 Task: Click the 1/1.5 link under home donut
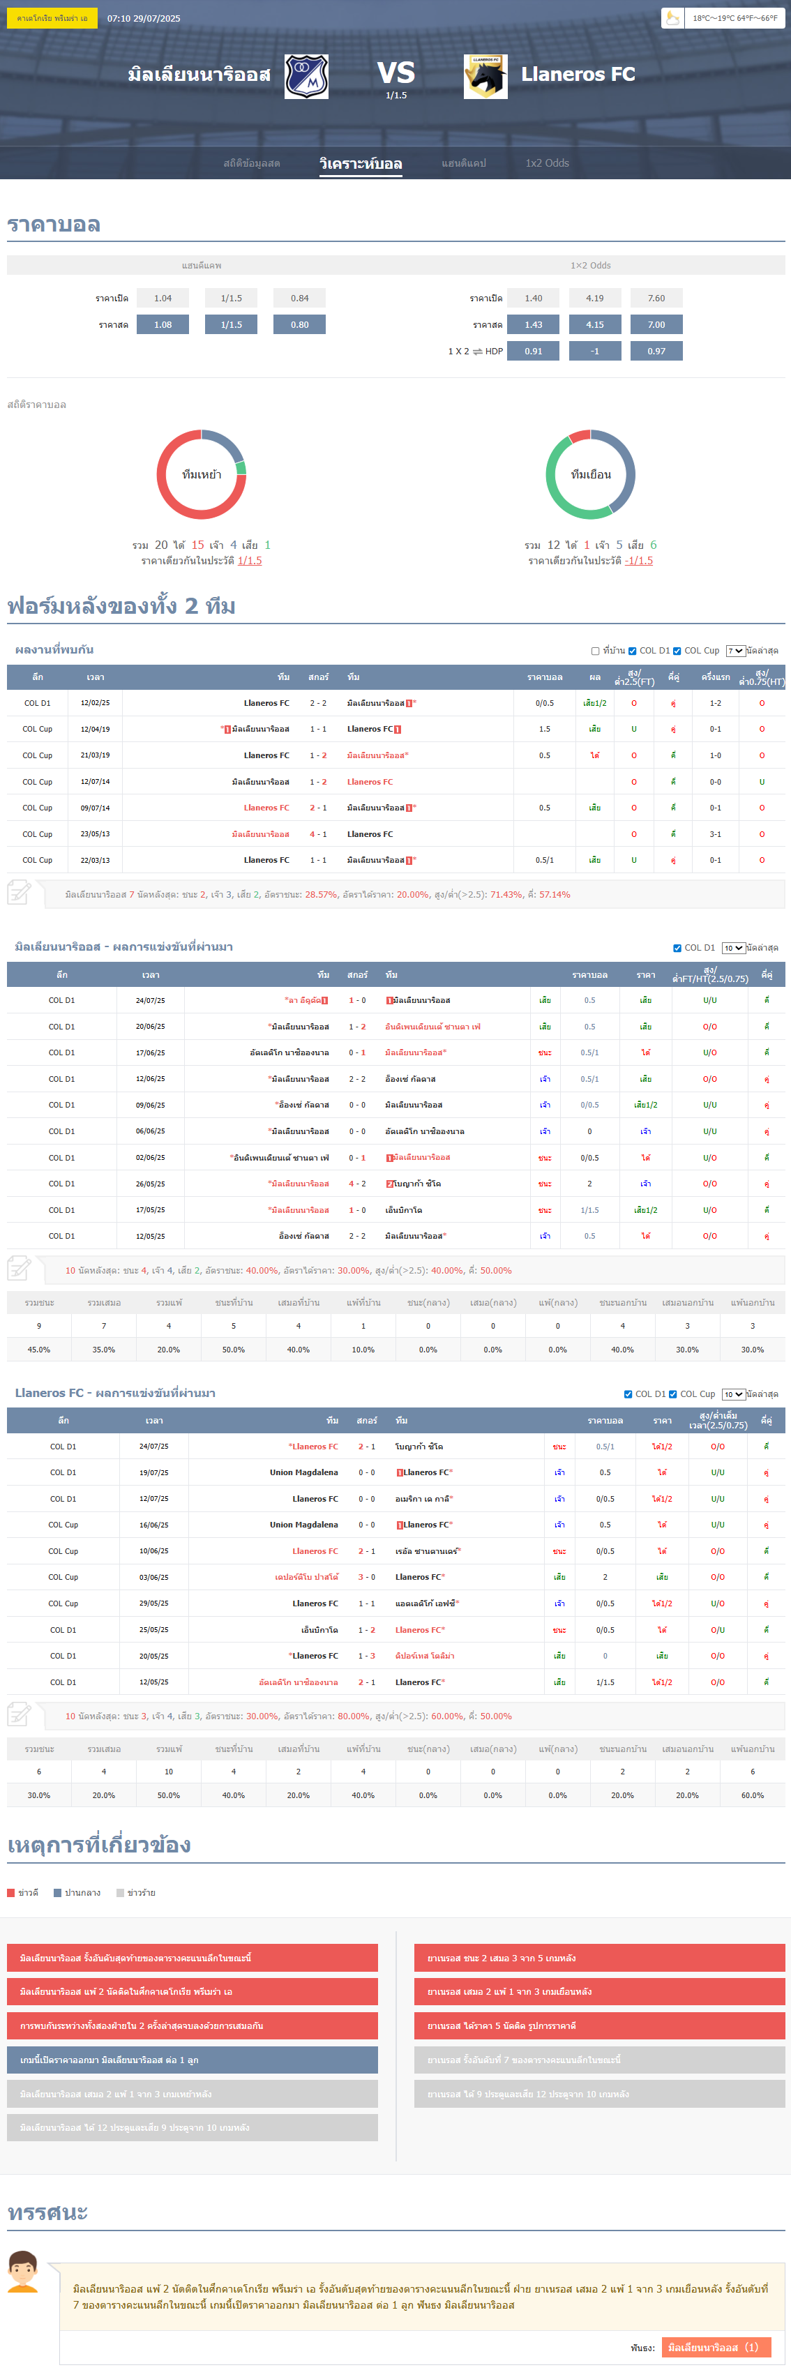coord(249,560)
